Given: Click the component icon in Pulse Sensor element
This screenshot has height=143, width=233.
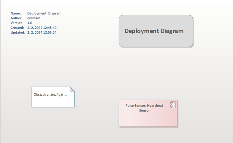Looking at the screenshot, I should click(x=173, y=105).
